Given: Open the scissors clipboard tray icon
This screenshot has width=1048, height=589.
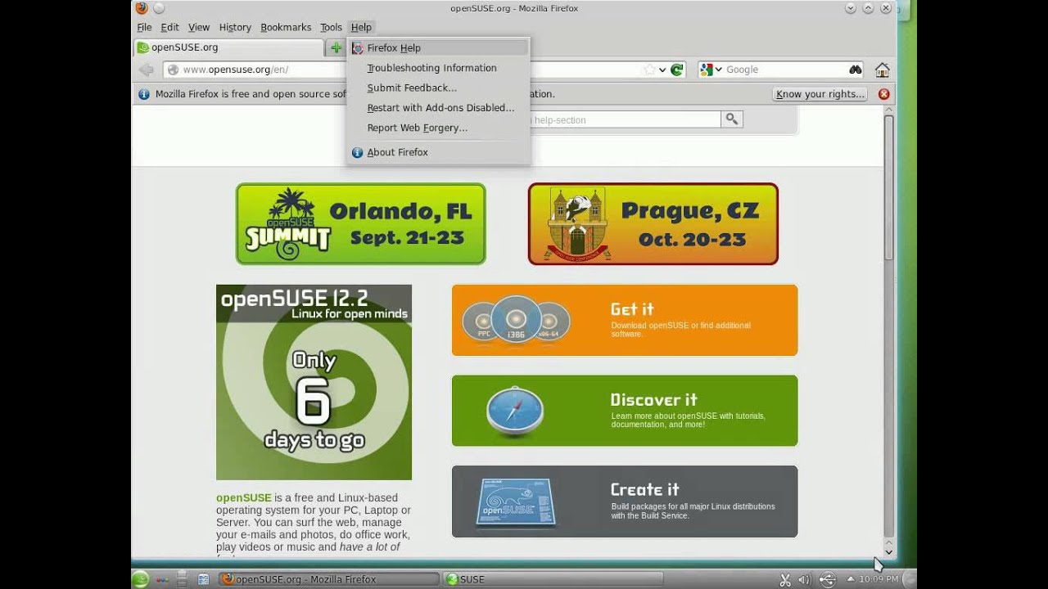Looking at the screenshot, I should point(785,579).
